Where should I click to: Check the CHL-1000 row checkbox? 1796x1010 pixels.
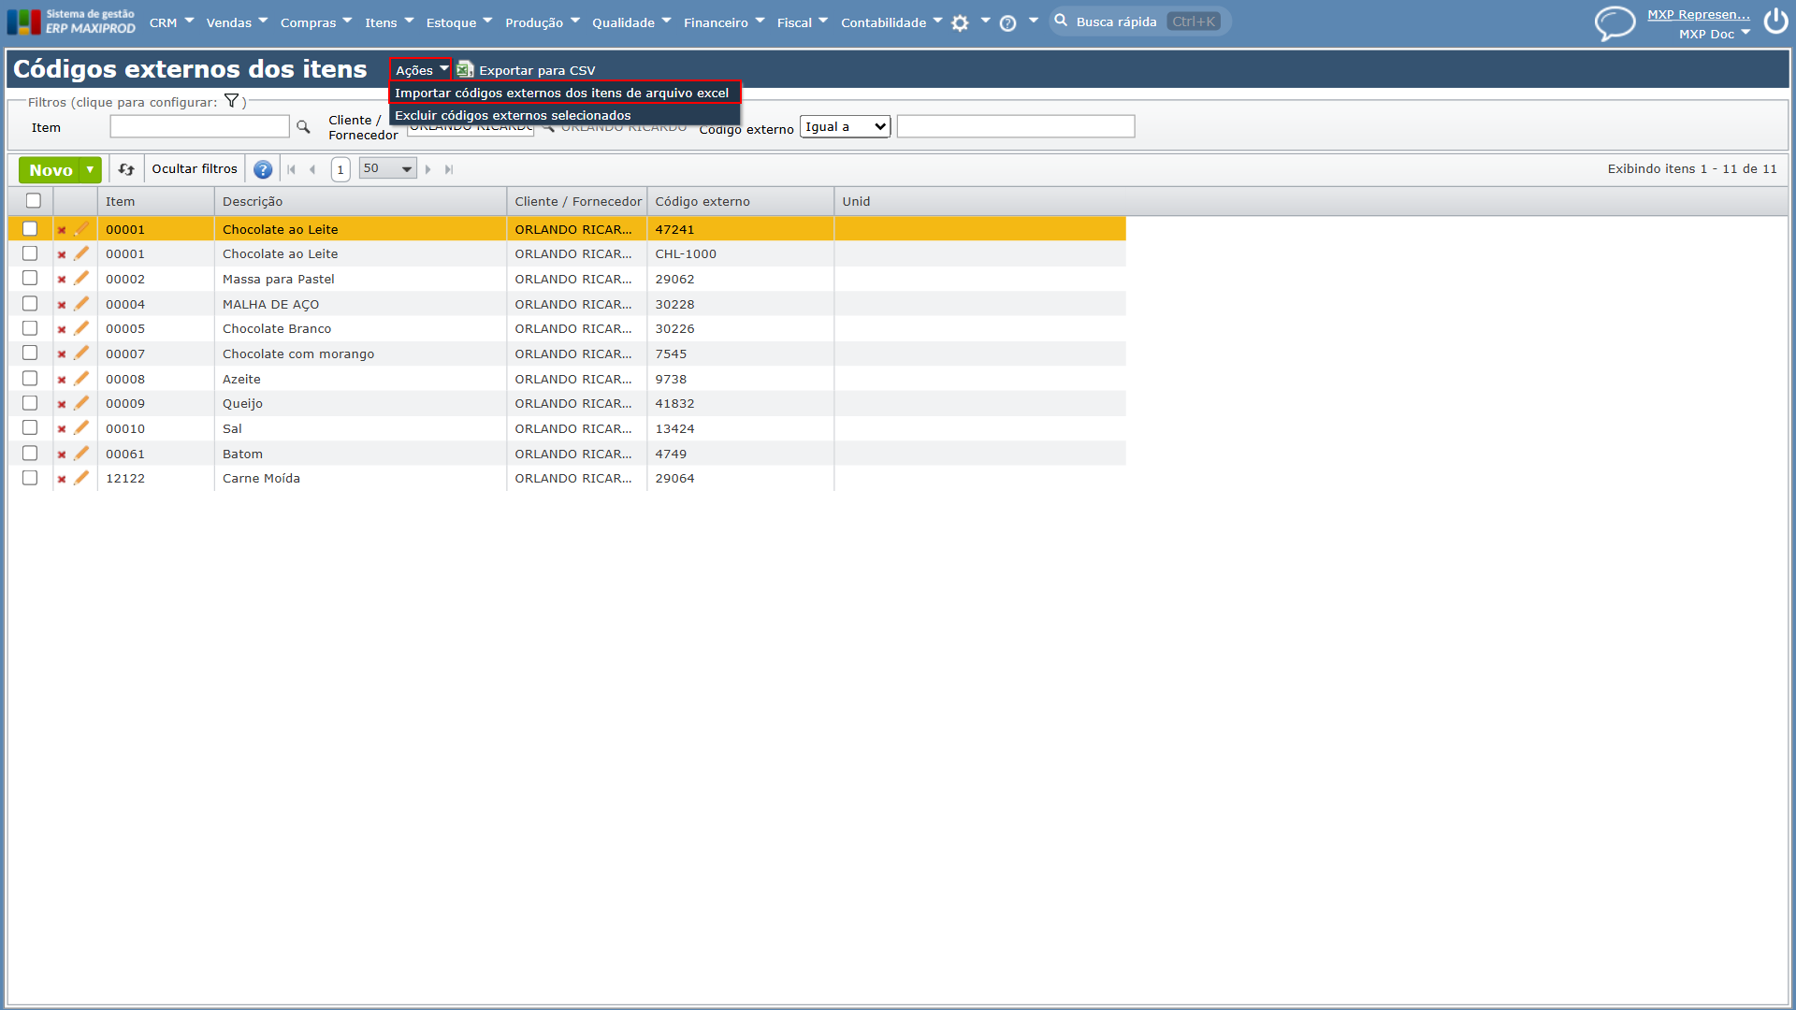point(30,253)
